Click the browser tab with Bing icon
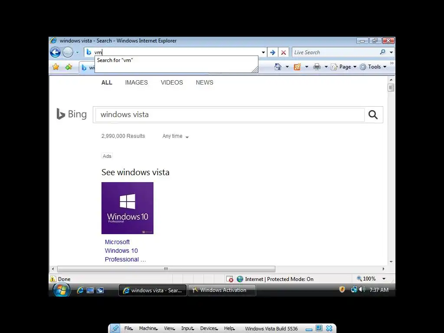This screenshot has width=444, height=333. tap(87, 68)
